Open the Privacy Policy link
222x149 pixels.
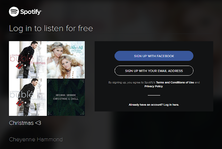[x=154, y=86]
